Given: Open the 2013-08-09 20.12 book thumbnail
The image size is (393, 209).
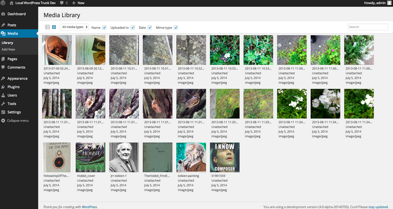Looking at the screenshot, I should tap(90, 50).
